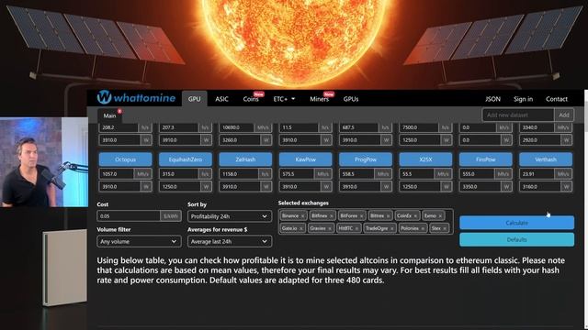Toggle the Octopus algorithm
The image size is (588, 330).
125,159
